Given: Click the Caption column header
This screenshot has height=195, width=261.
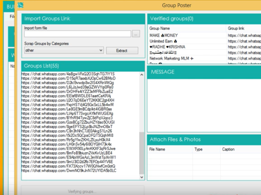Looking at the screenshot, I should (x=241, y=149).
